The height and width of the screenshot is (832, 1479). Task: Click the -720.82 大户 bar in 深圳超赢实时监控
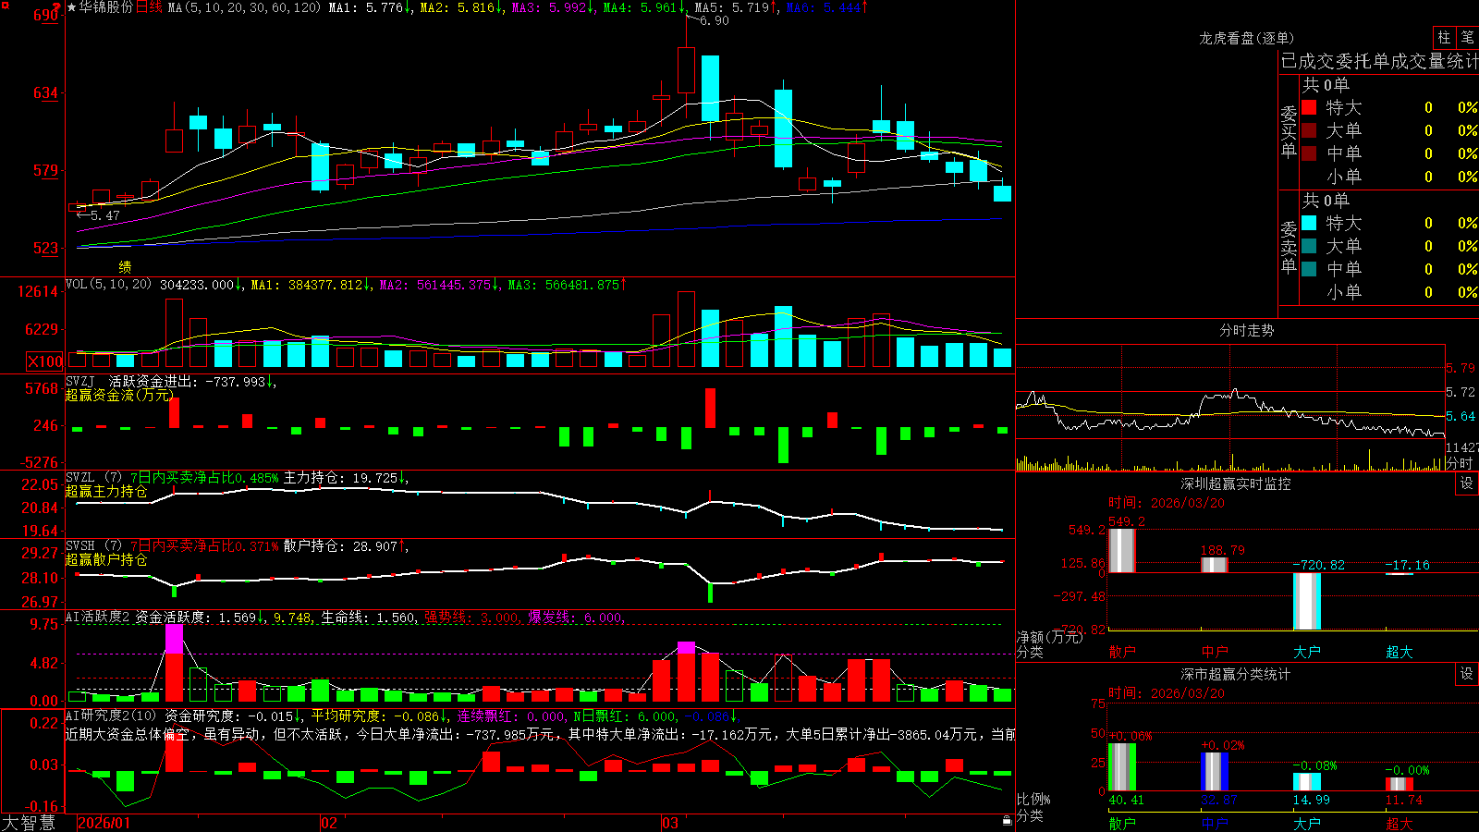[x=1306, y=601]
